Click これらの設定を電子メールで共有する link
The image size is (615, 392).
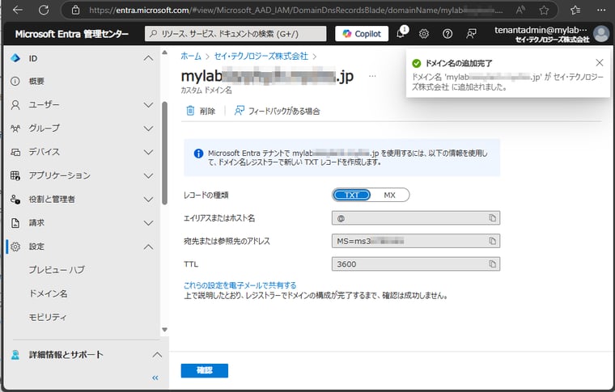[240, 285]
